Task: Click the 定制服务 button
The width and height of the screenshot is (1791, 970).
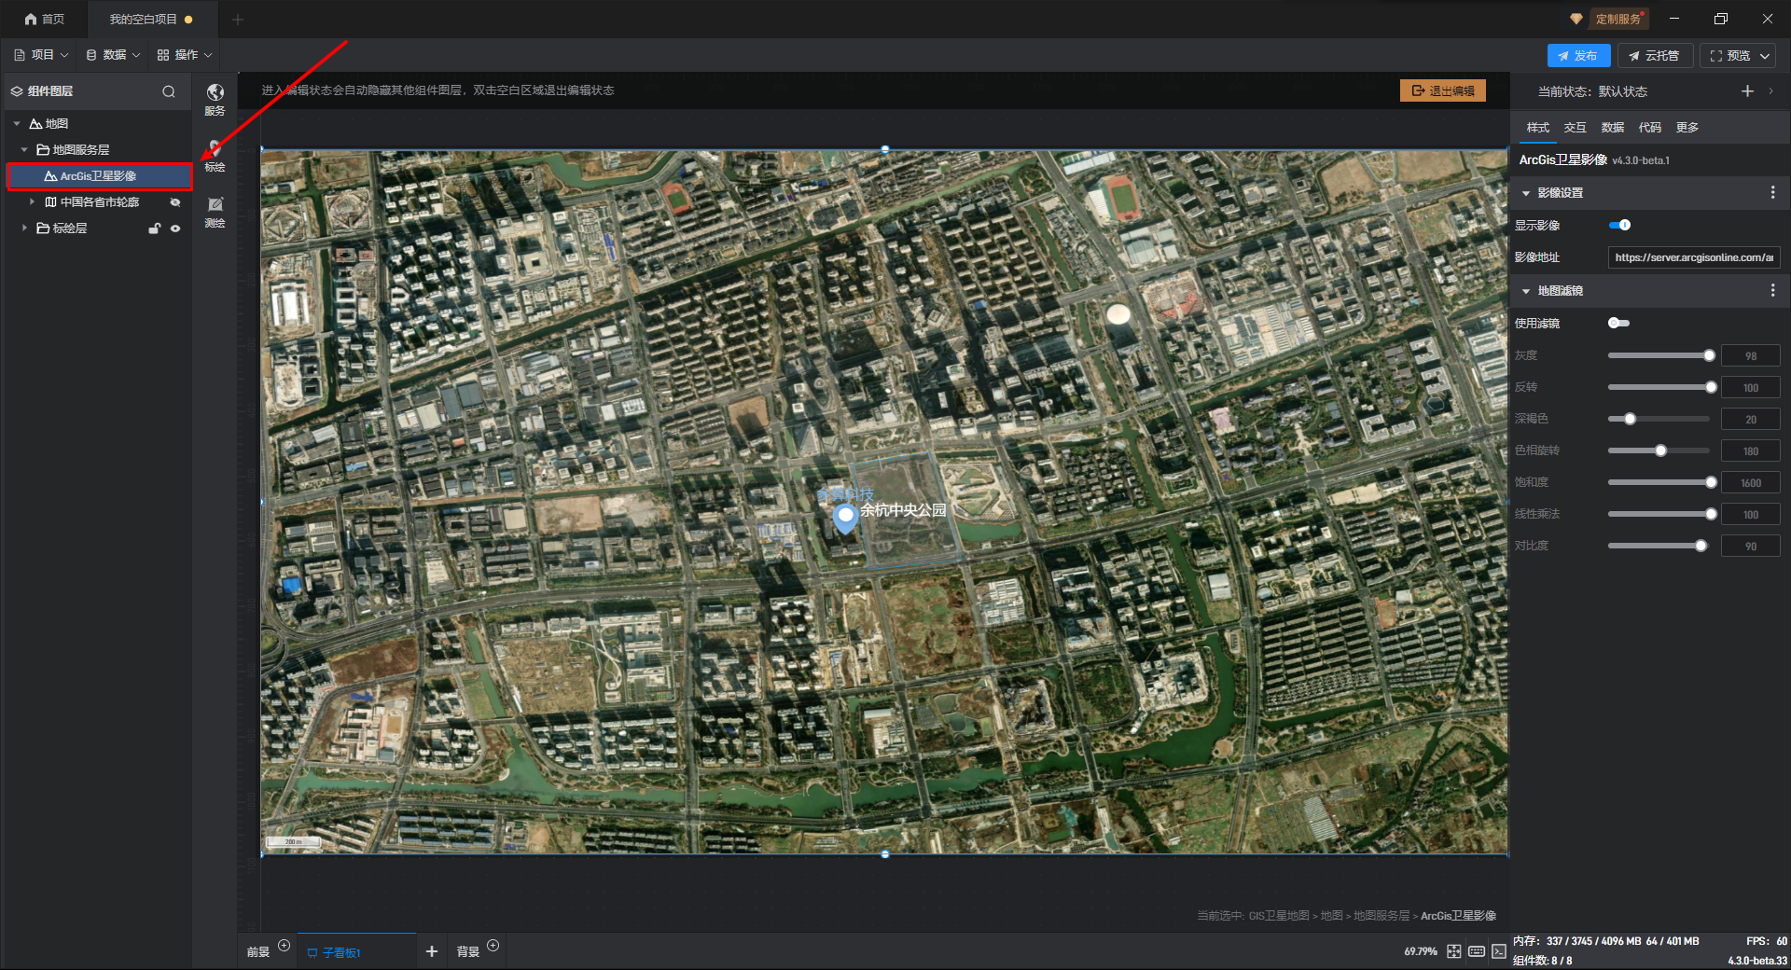Action: point(1618,19)
